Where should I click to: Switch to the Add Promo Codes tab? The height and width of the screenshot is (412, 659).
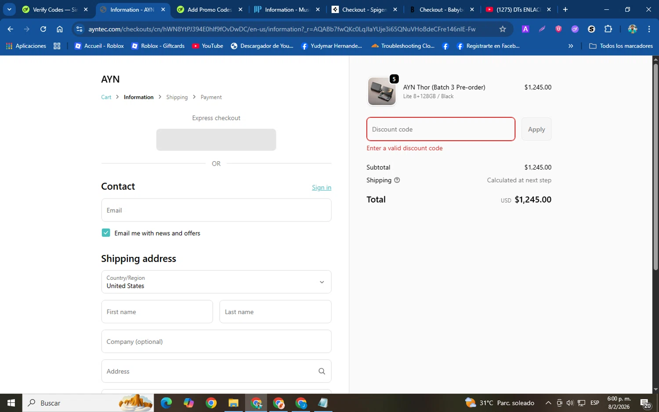tap(209, 9)
